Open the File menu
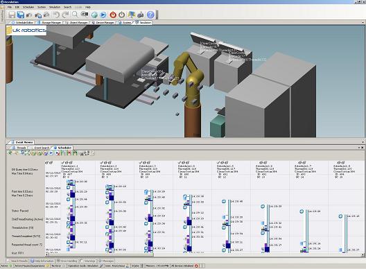 pyautogui.click(x=10, y=7)
